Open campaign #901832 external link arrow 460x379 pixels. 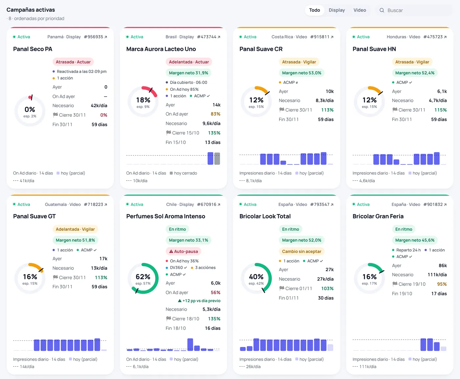(445, 205)
